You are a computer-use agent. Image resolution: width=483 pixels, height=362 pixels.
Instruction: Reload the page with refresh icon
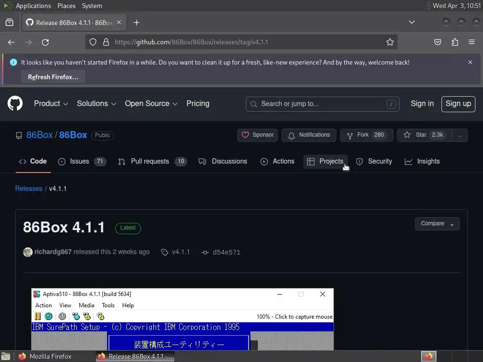point(45,42)
